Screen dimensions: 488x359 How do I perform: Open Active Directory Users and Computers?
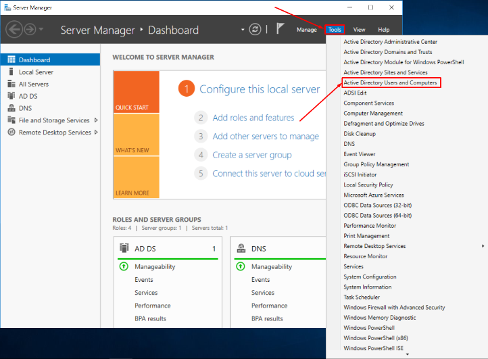click(x=390, y=82)
